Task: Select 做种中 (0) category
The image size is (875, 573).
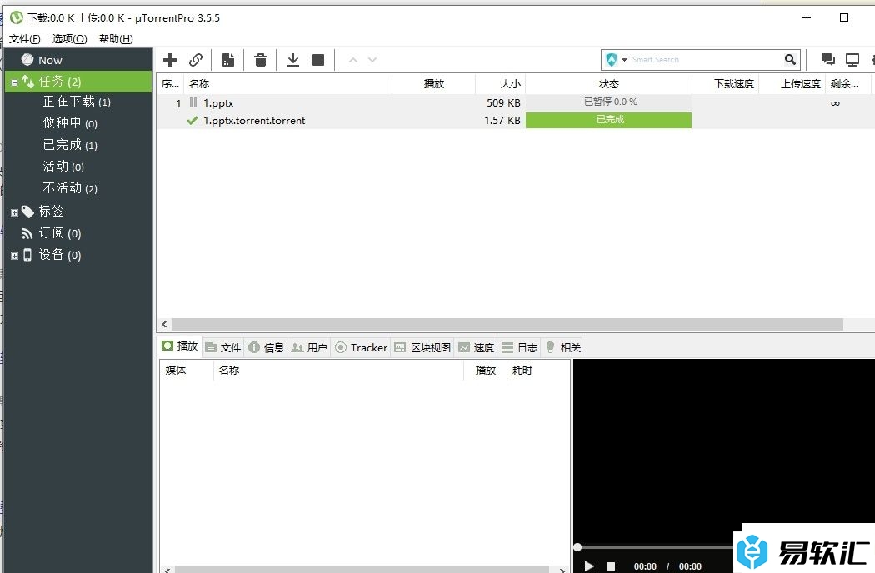Action: [70, 123]
